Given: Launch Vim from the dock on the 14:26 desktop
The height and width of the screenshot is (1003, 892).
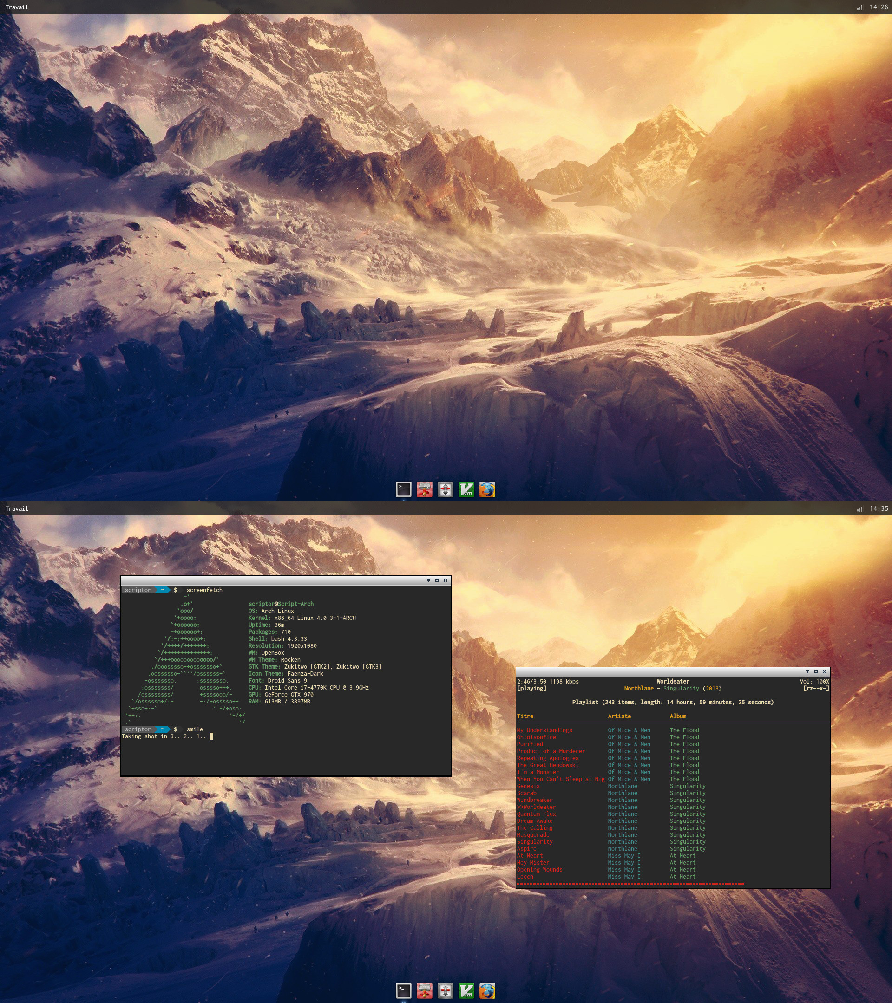Looking at the screenshot, I should click(466, 489).
